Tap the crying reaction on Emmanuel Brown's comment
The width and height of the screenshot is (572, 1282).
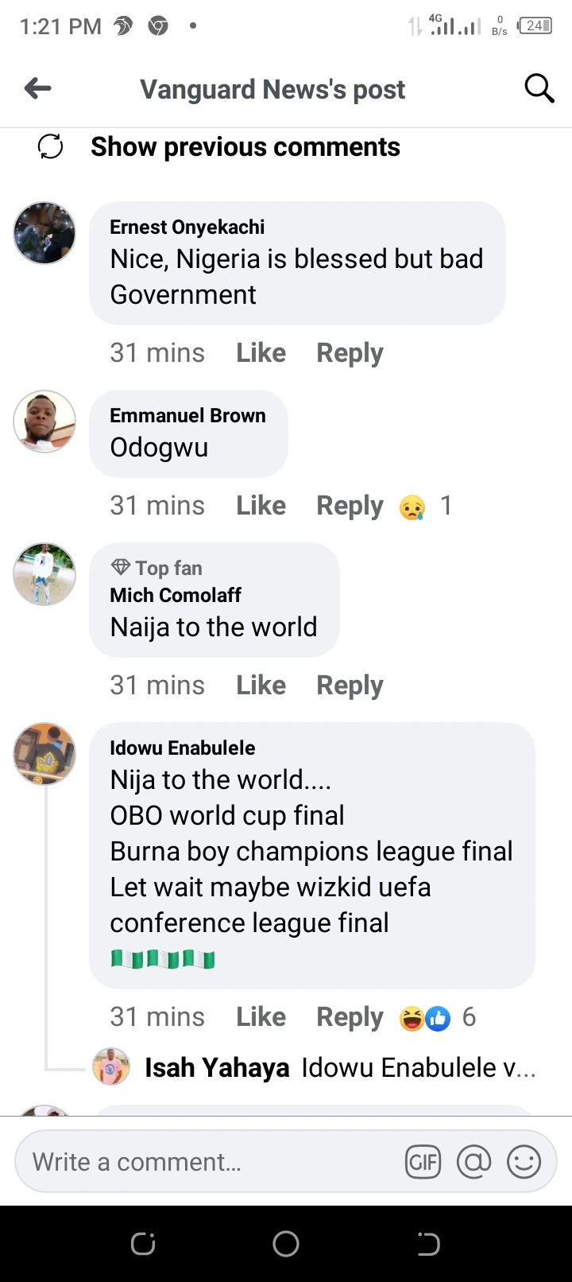coord(412,506)
